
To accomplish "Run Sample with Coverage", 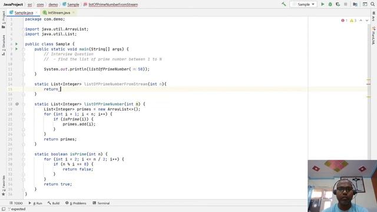I will point(338,4).
